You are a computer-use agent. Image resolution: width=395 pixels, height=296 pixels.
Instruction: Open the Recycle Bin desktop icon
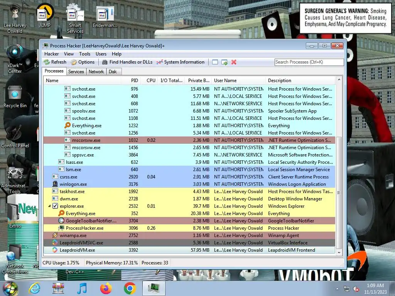(15, 97)
